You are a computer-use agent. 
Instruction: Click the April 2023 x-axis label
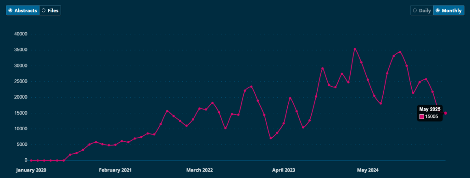[284, 170]
